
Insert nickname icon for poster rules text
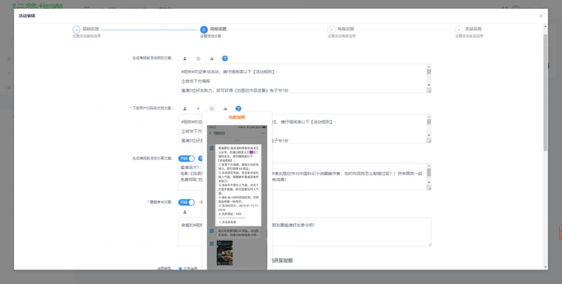coord(185,59)
